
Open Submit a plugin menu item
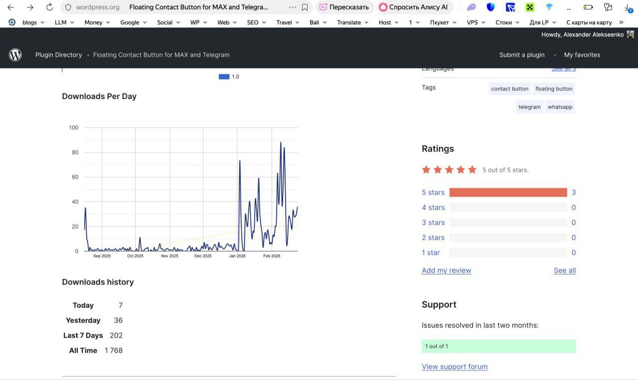[521, 55]
